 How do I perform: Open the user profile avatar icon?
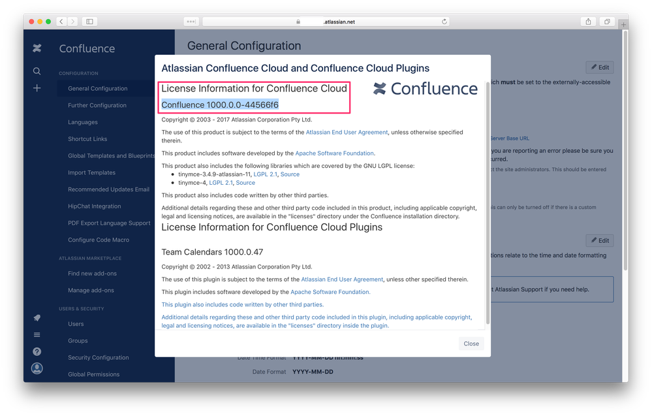37,368
